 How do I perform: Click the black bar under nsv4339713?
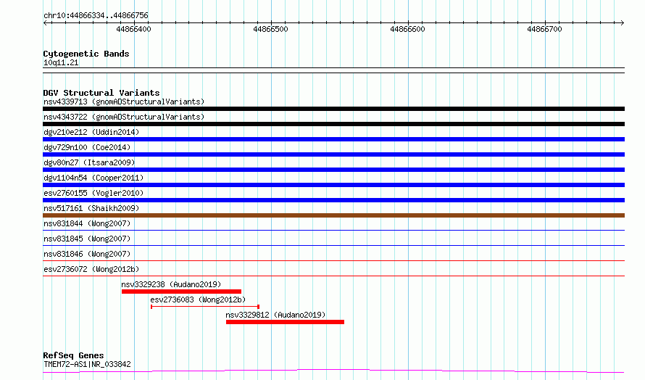point(333,109)
